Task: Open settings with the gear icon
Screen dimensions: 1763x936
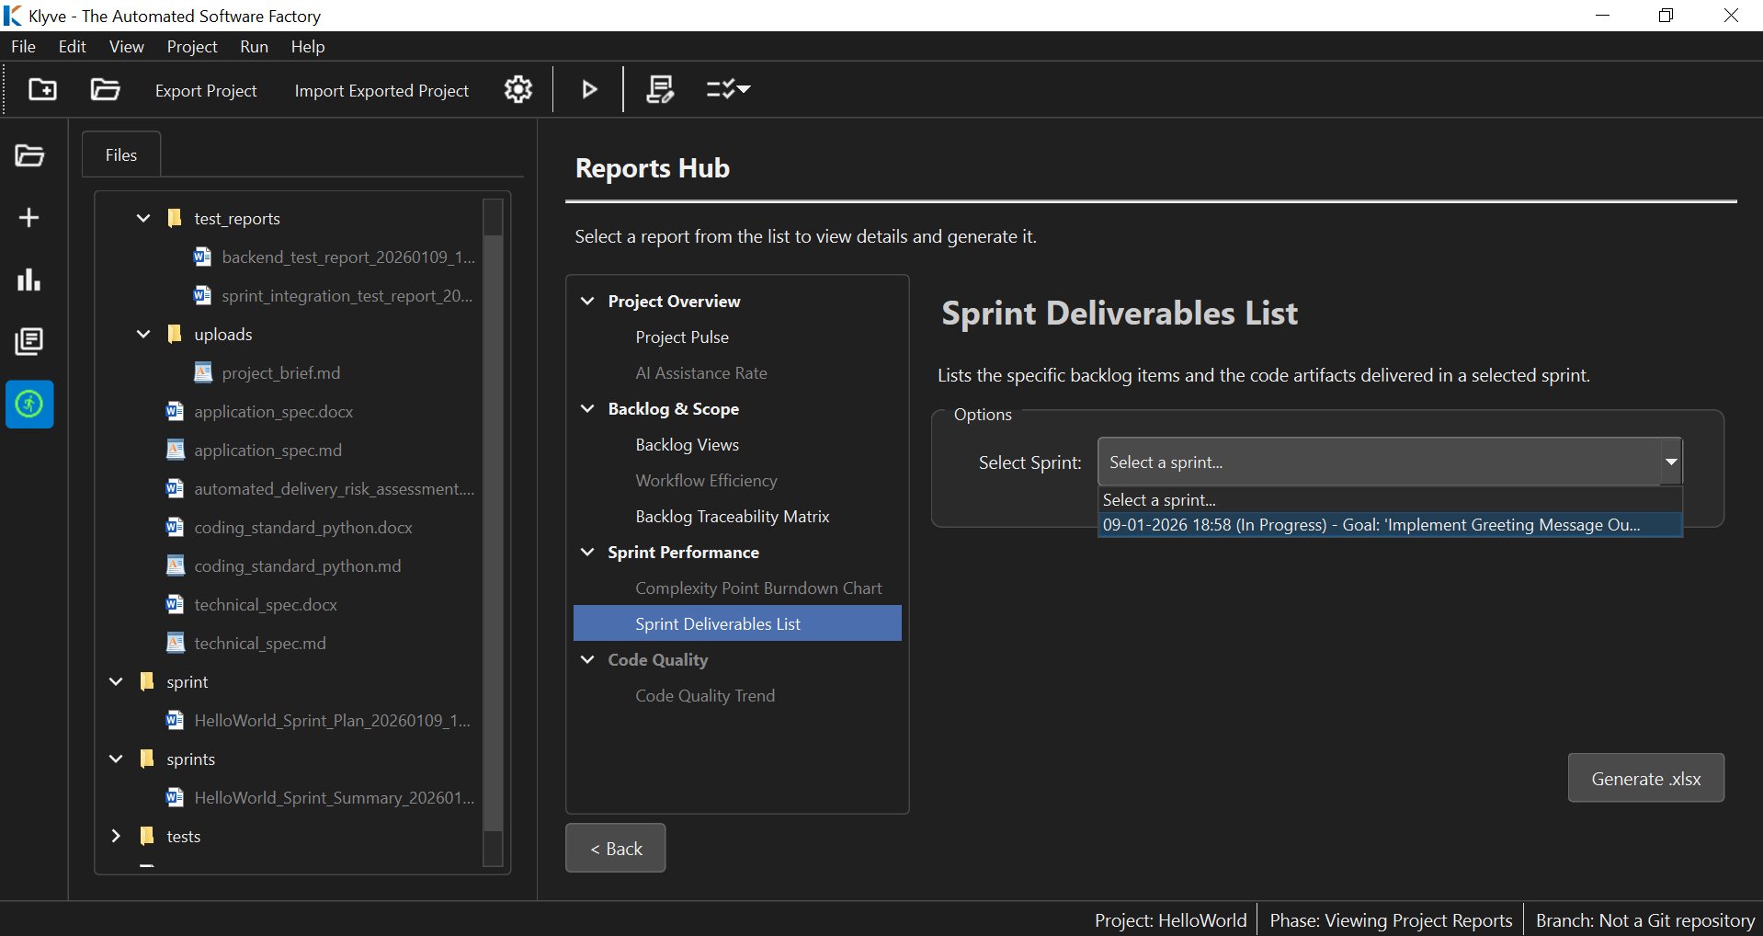Action: [518, 89]
